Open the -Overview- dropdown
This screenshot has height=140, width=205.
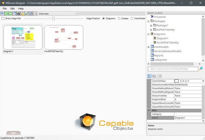click(58, 13)
